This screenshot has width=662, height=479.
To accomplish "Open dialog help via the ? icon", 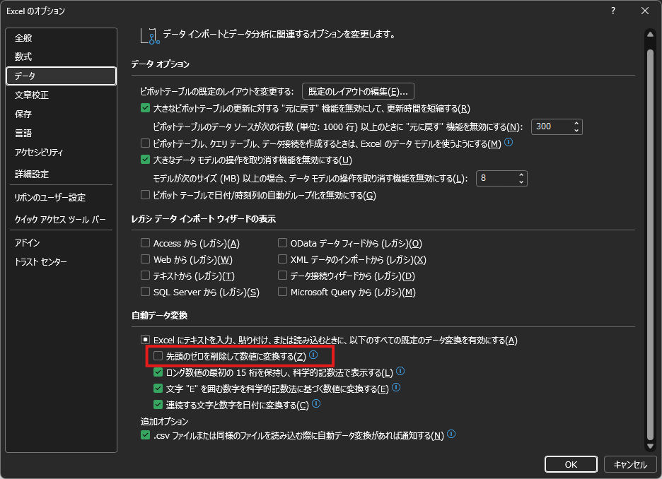I will 612,11.
